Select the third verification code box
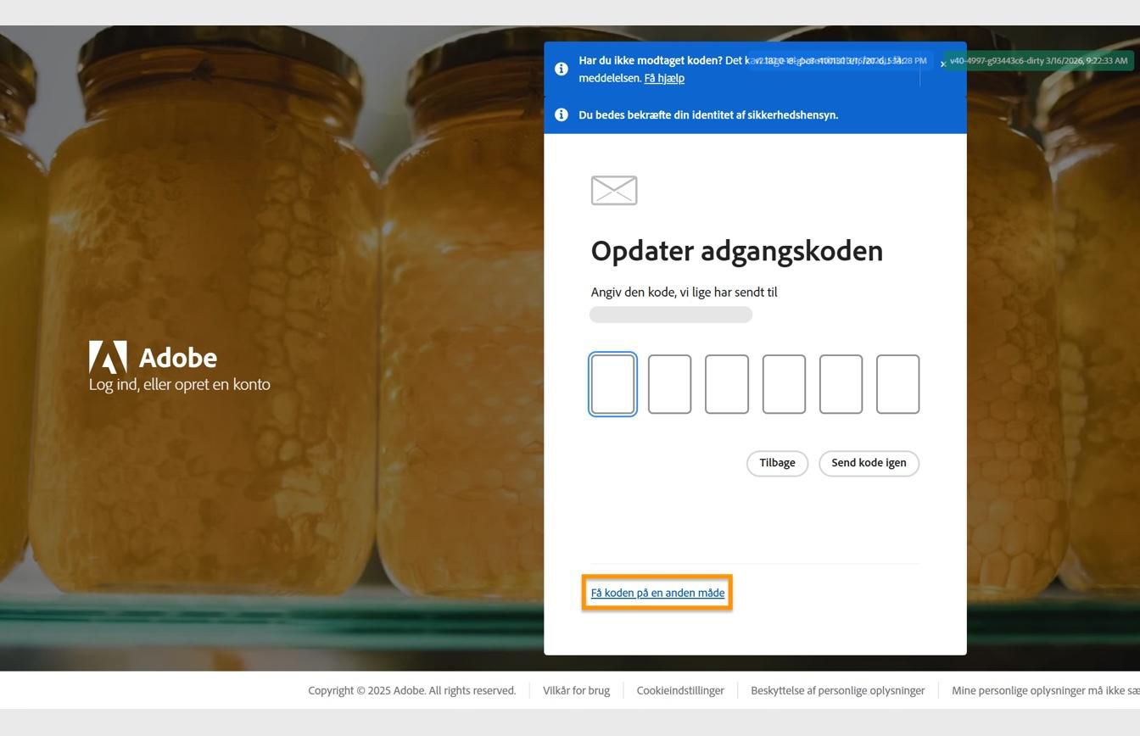Viewport: 1140px width, 736px height. click(727, 383)
